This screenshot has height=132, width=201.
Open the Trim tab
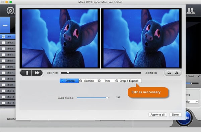[x=106, y=81]
